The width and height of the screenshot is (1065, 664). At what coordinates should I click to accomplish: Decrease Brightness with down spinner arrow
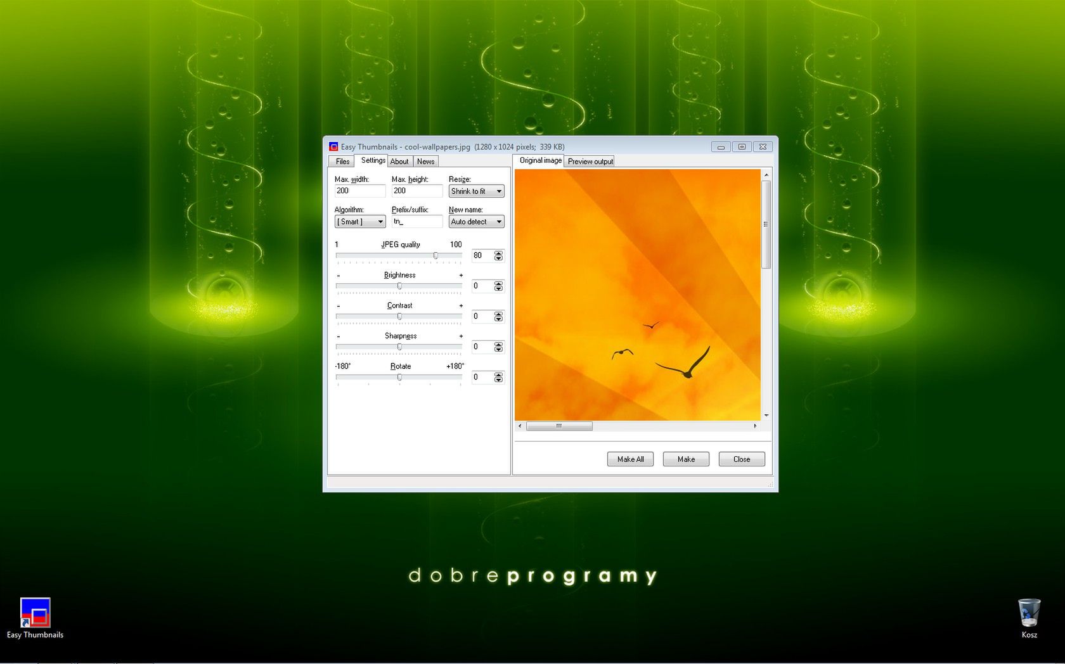tap(499, 289)
